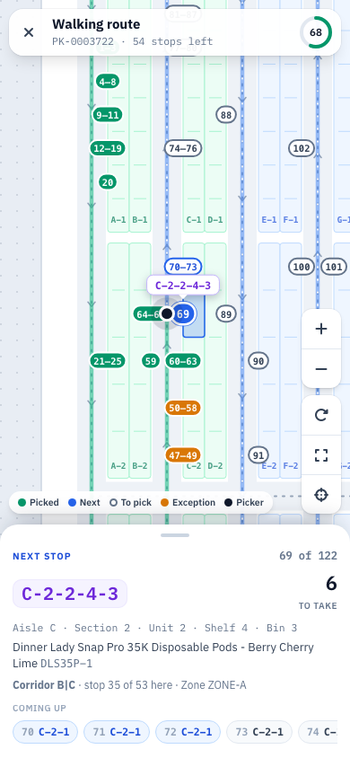This screenshot has height=758, width=350.
Task: Tap the shelf section label B-2
Action: (140, 466)
